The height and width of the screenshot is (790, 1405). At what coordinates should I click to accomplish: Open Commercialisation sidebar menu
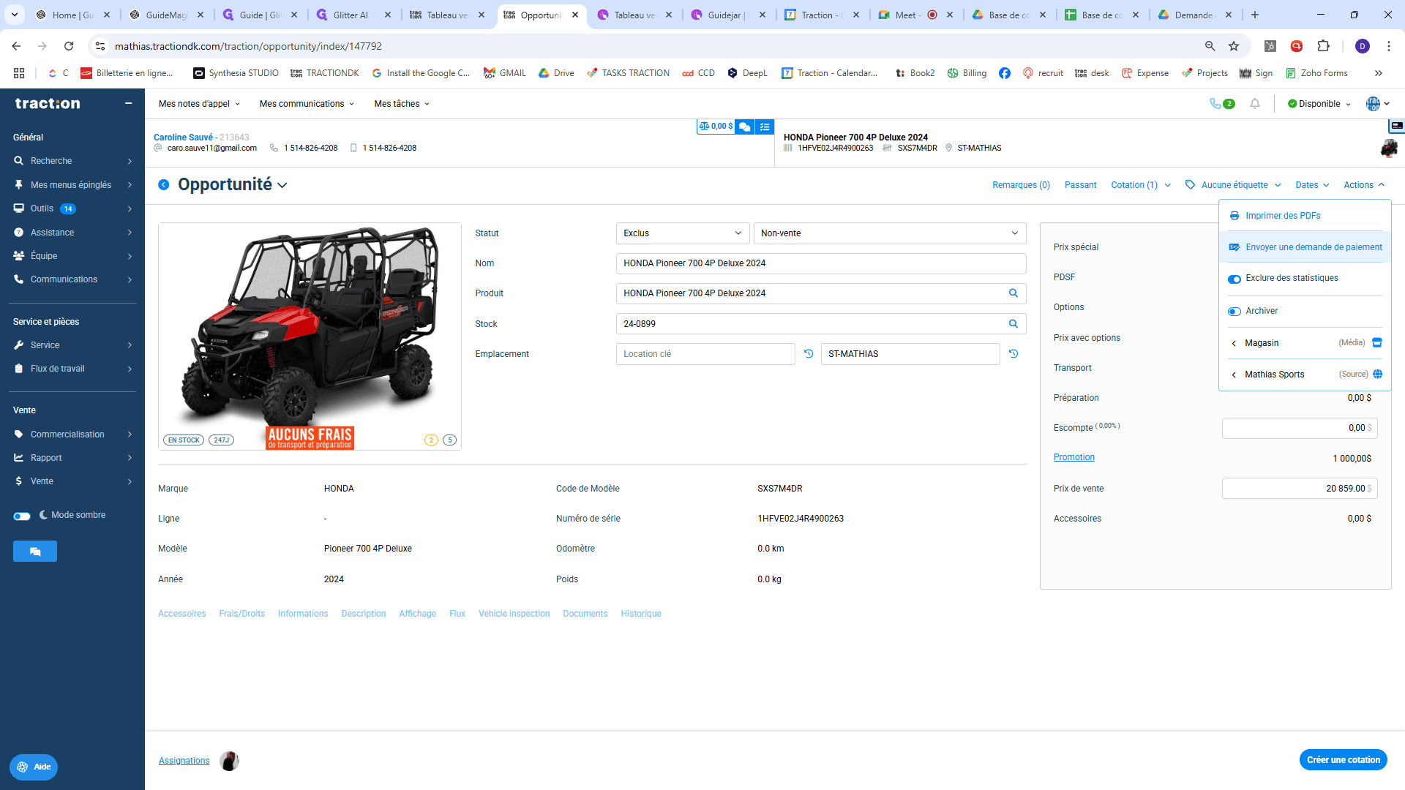click(72, 434)
